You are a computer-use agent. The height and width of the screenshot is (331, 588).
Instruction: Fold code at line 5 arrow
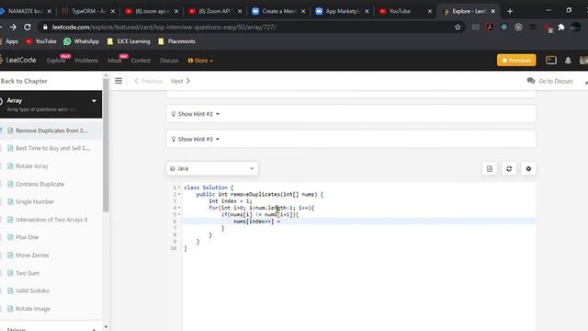click(x=179, y=214)
